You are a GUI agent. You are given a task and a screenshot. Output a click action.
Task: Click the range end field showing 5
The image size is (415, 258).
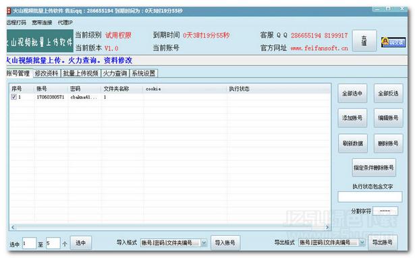click(53, 243)
